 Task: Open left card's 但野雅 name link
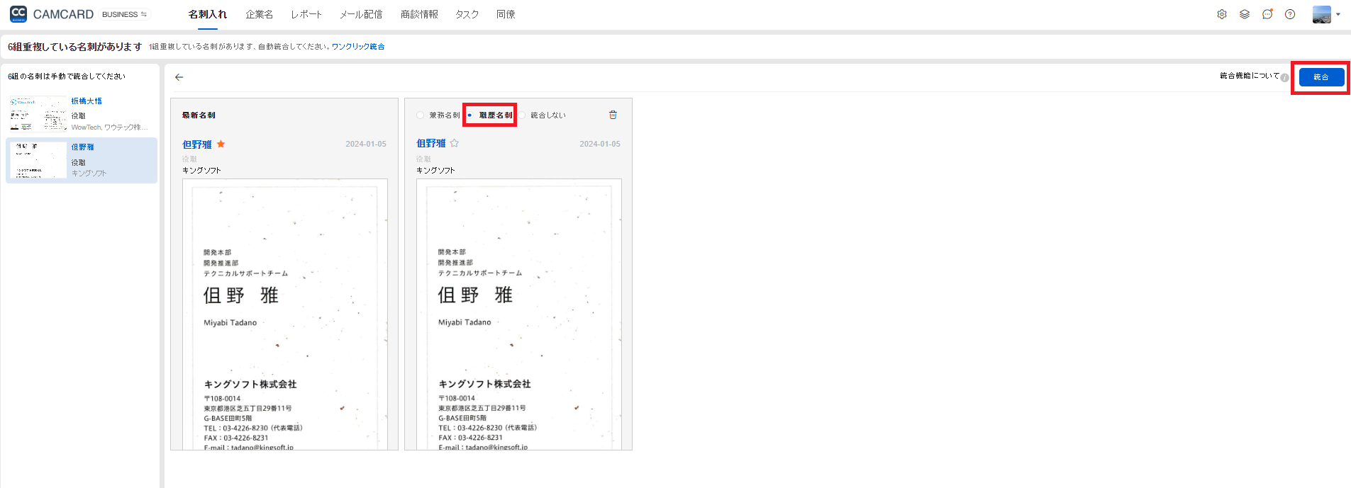coord(197,144)
